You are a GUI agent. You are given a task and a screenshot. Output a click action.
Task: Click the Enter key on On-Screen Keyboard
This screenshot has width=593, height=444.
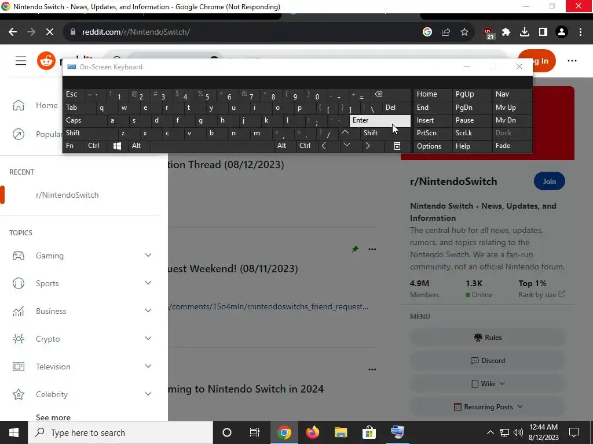[x=380, y=120]
